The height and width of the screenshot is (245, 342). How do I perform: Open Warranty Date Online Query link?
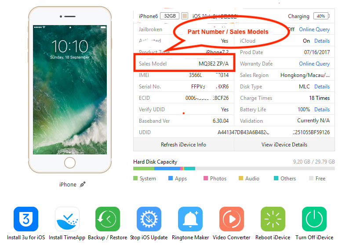tap(314, 64)
